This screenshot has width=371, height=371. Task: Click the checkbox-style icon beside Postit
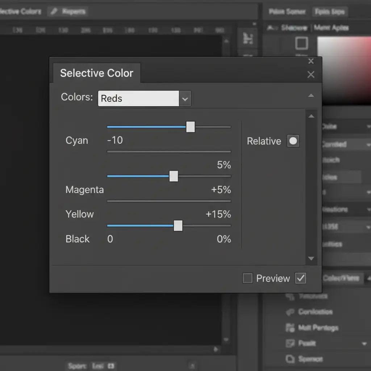point(290,343)
